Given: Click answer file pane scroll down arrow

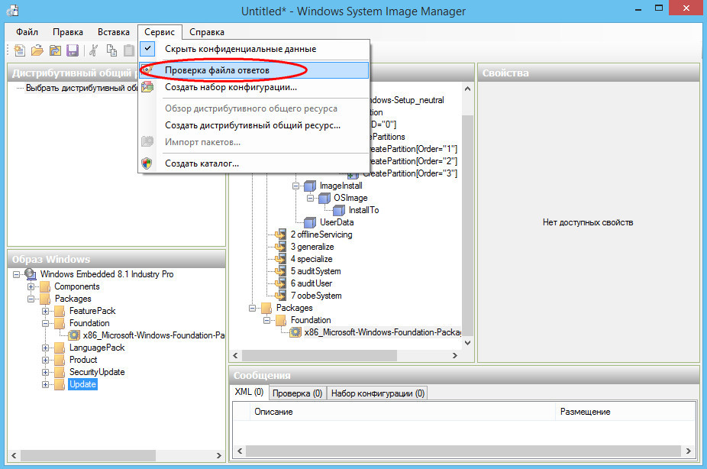Looking at the screenshot, I should click(x=467, y=343).
